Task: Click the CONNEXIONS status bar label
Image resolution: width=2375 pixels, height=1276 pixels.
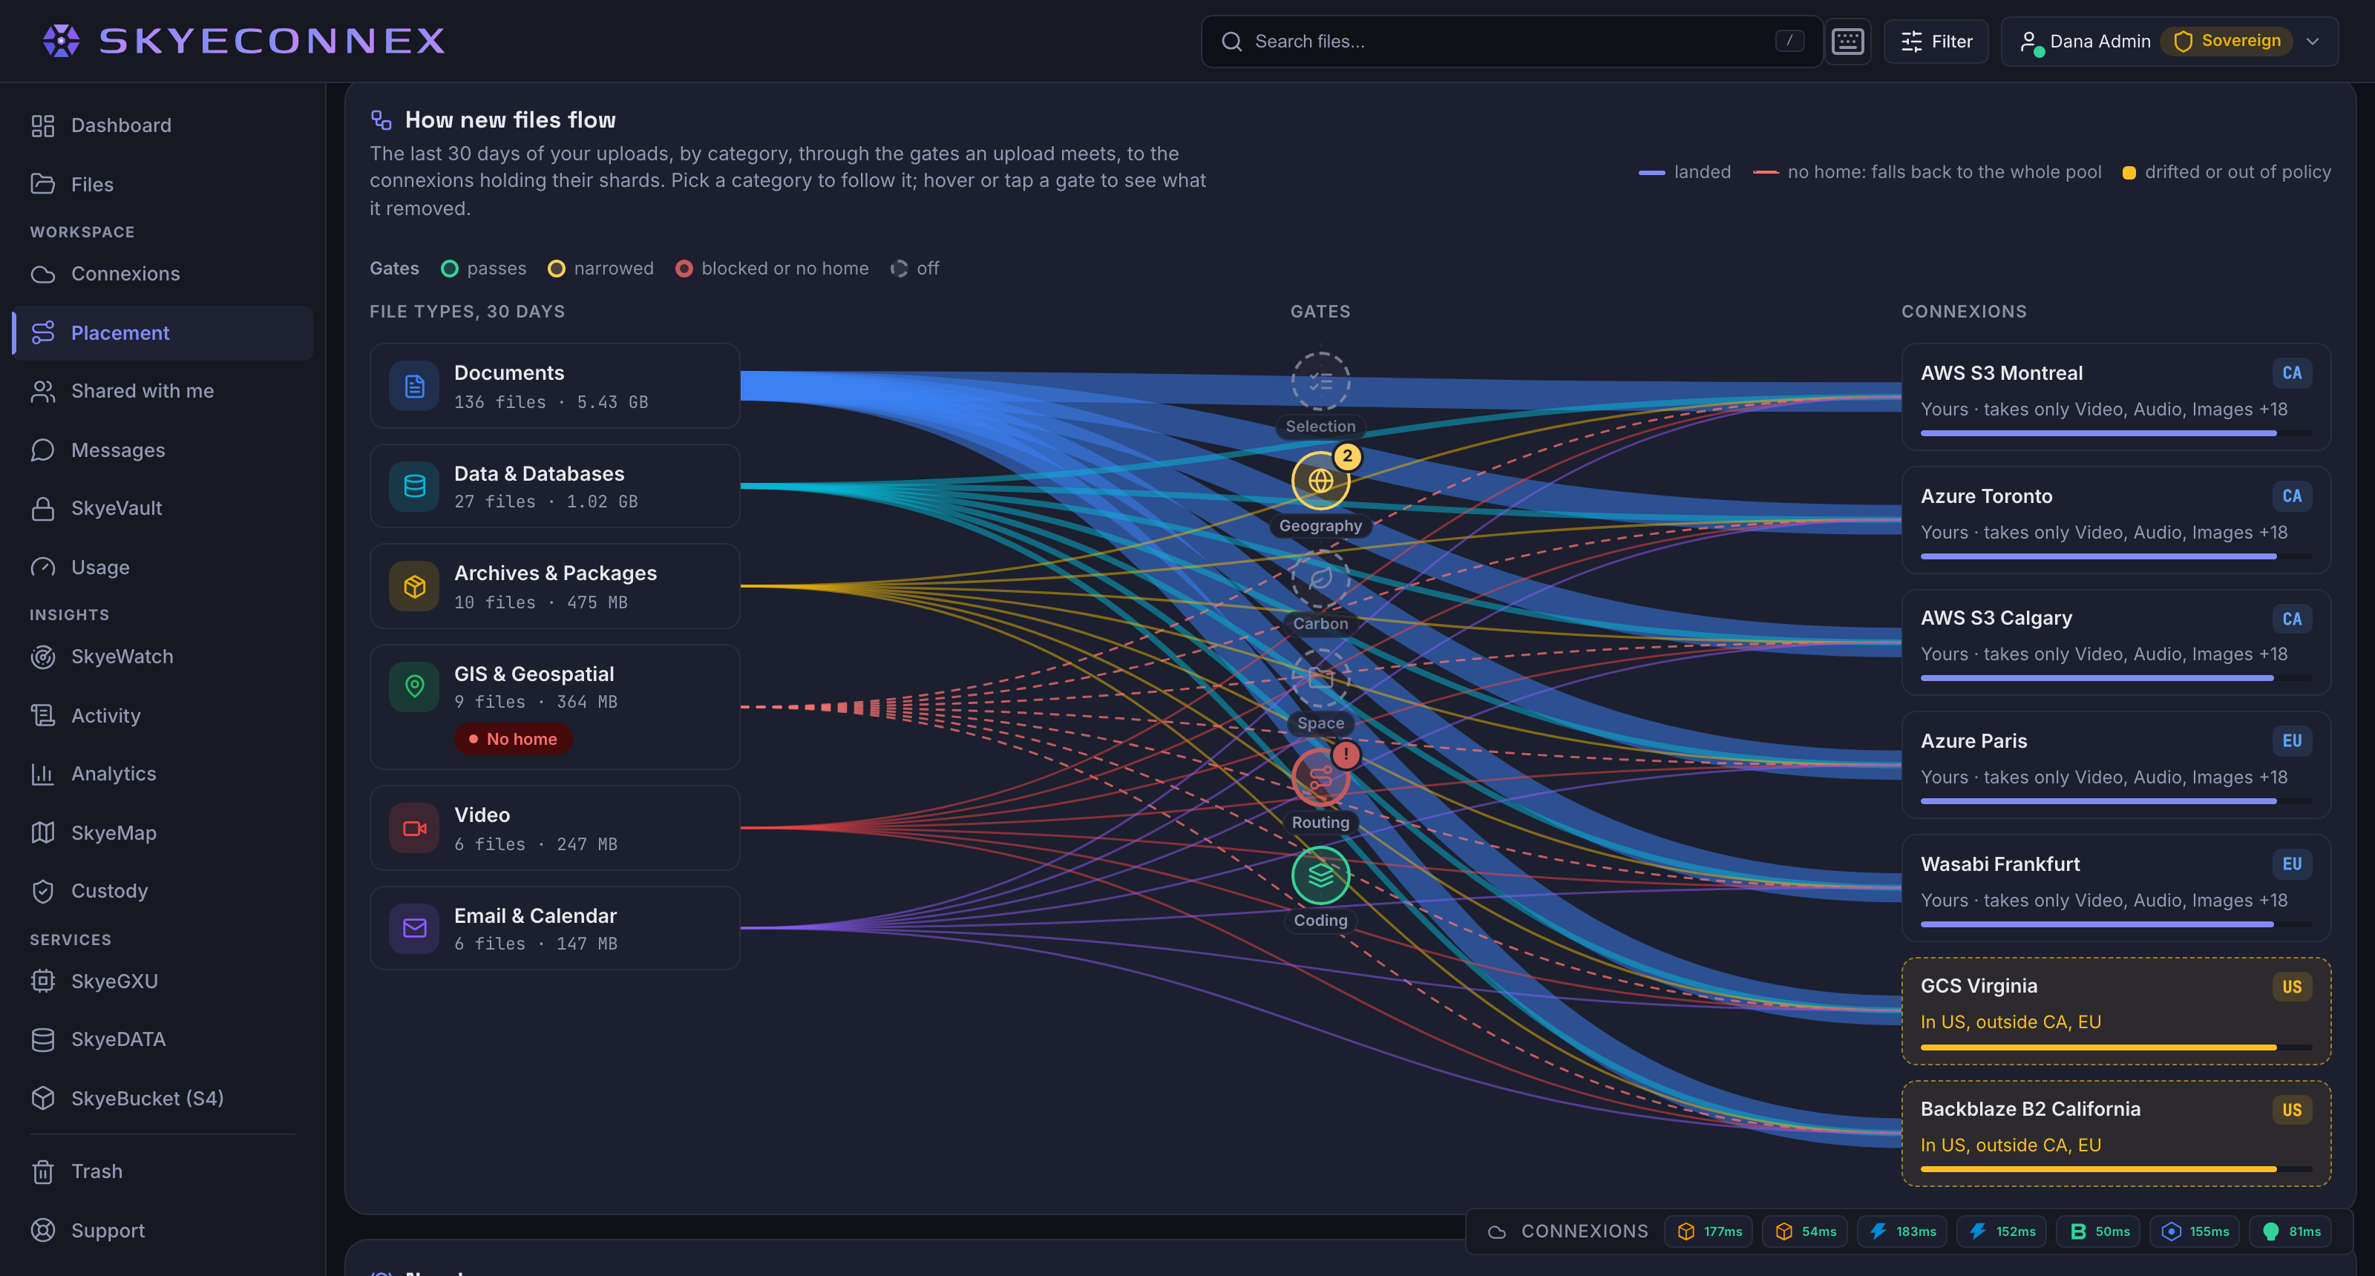Action: (x=1584, y=1231)
